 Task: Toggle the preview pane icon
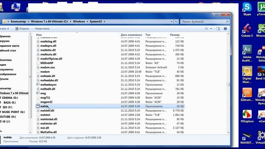pyautogui.click(x=218, y=29)
